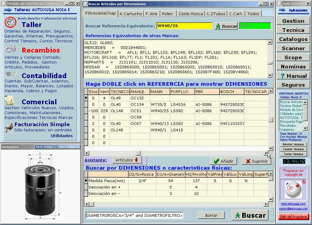Open the www.autoxuga.com link
The width and height of the screenshot is (312, 225).
pyautogui.click(x=293, y=204)
